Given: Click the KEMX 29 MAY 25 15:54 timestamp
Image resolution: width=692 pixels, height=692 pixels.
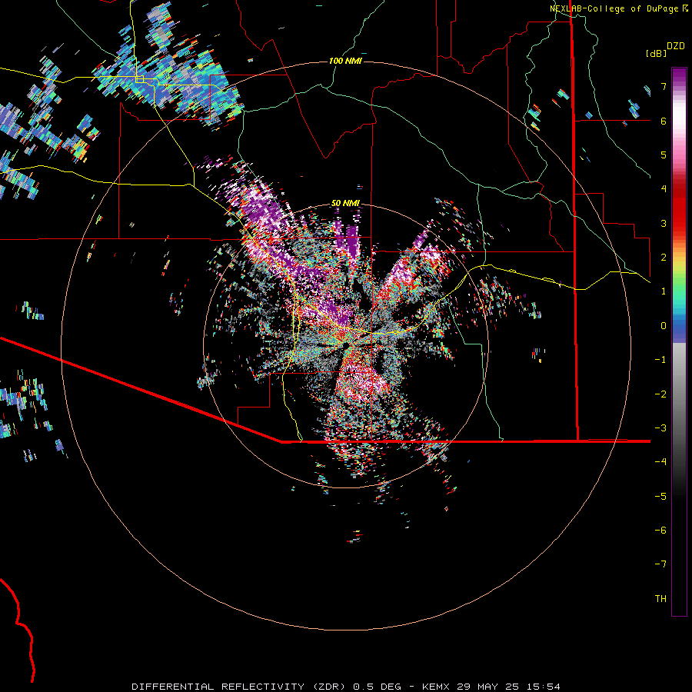Looking at the screenshot, I should click(491, 687).
